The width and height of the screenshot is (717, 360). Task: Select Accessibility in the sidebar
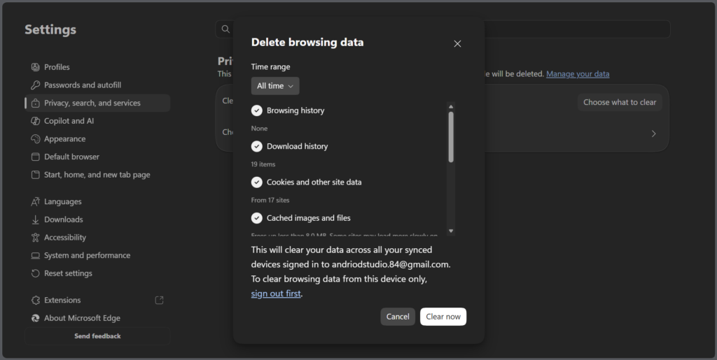97,237
